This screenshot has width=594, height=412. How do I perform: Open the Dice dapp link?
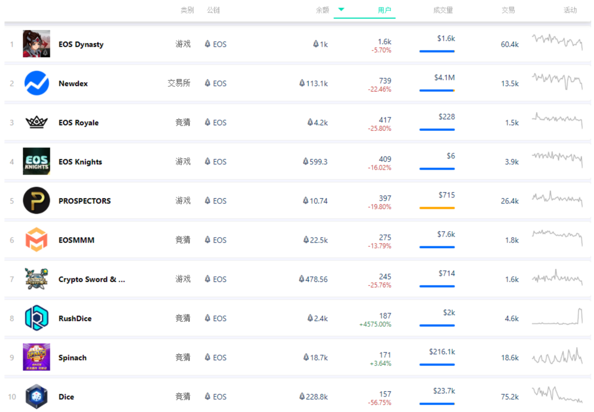(x=66, y=397)
